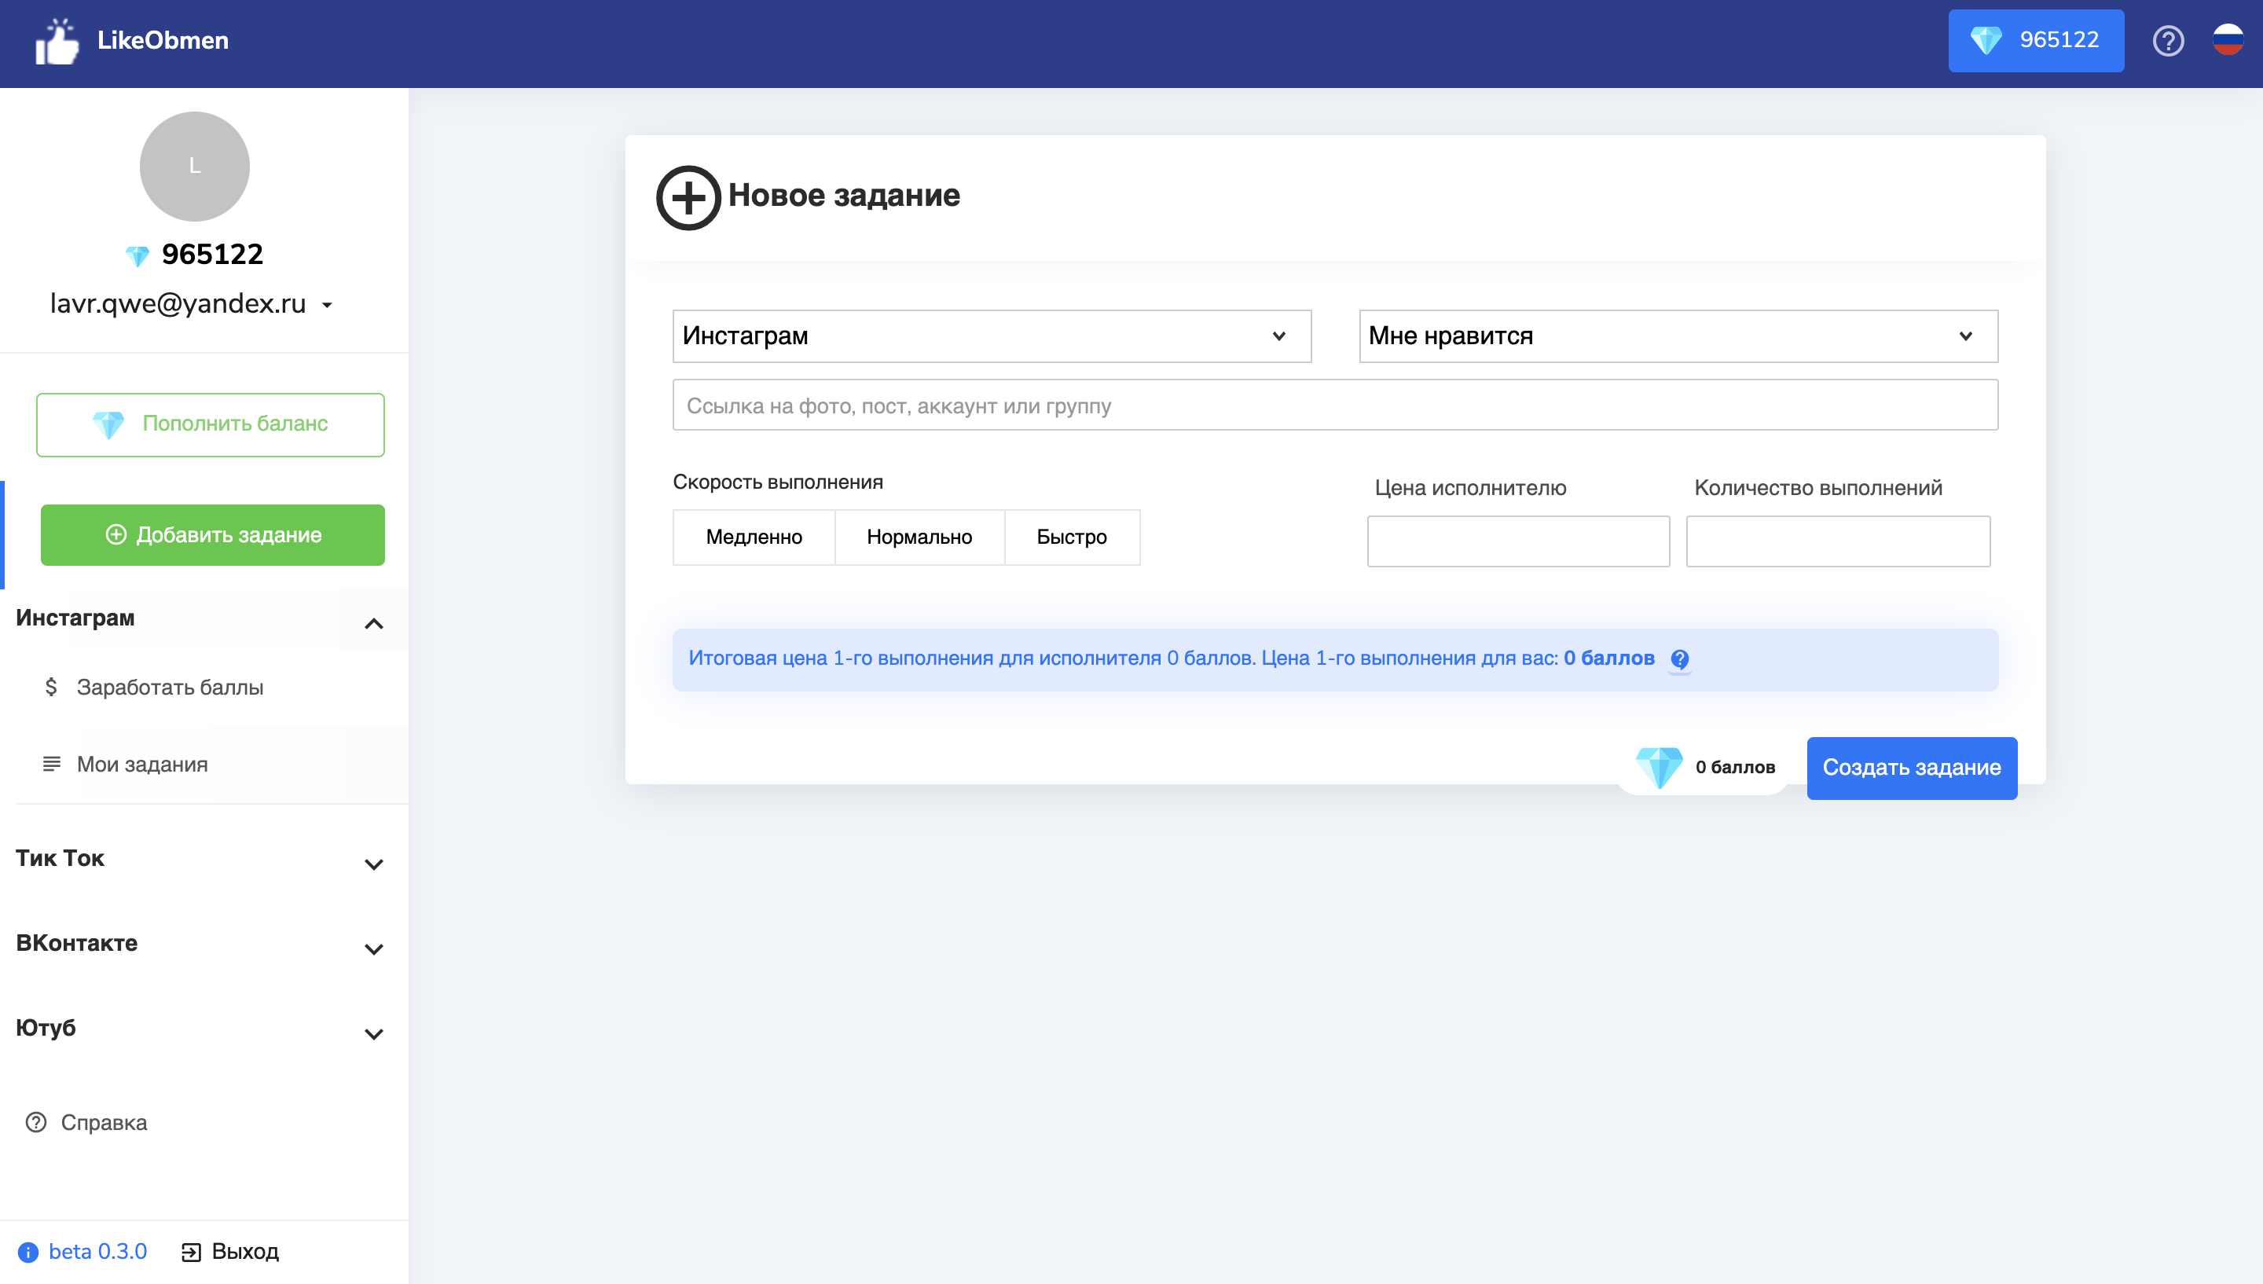Click the Цена исполнителю input field
This screenshot has width=2263, height=1284.
point(1518,541)
